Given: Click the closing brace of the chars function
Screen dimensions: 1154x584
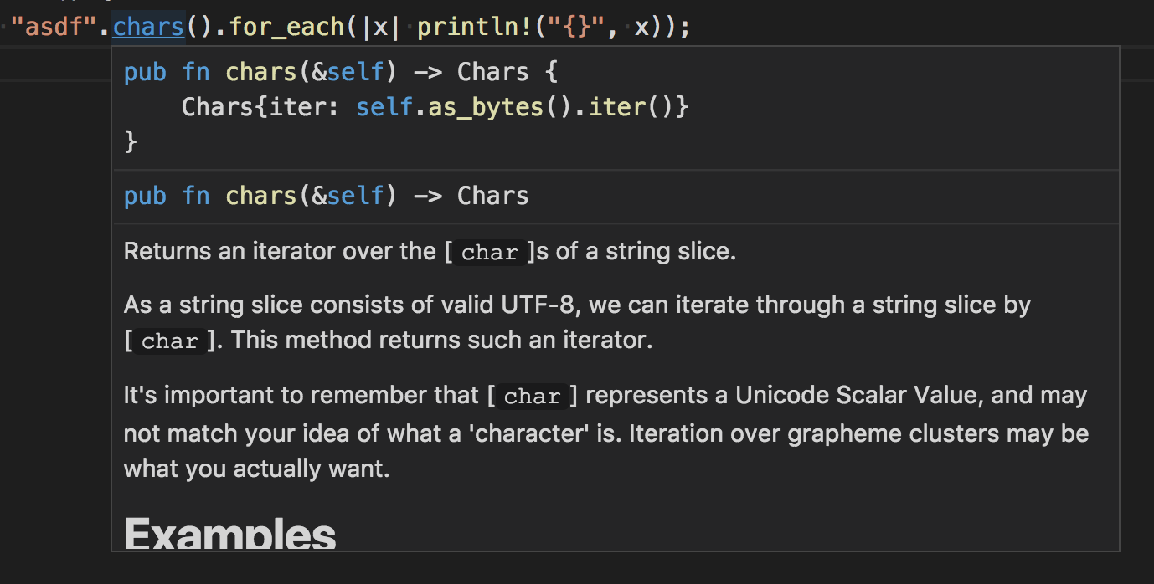Looking at the screenshot, I should (130, 141).
